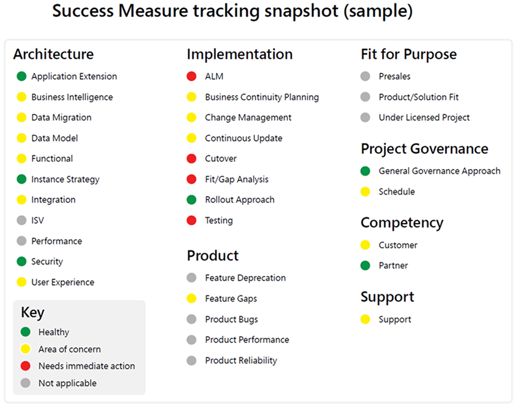The width and height of the screenshot is (523, 409).
Task: Click the Healthy green swatch in Key
Action: point(25,332)
